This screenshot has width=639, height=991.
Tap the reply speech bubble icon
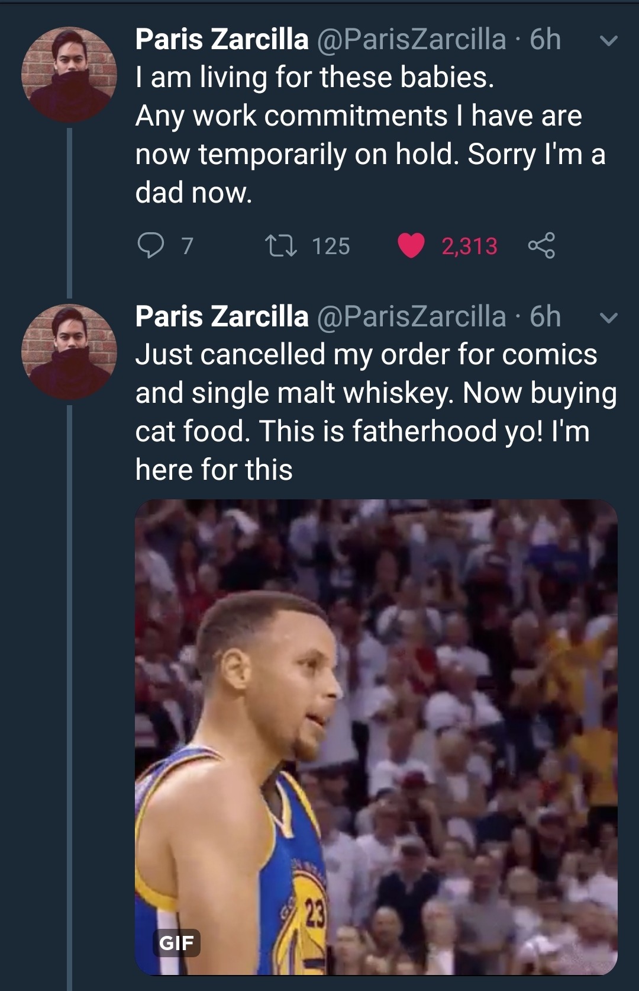[x=150, y=245]
